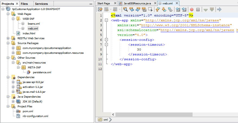Viewport: 238px width, 123px height.
Task: Collapse the session-config fold at line 6
Action: pos(107,39)
